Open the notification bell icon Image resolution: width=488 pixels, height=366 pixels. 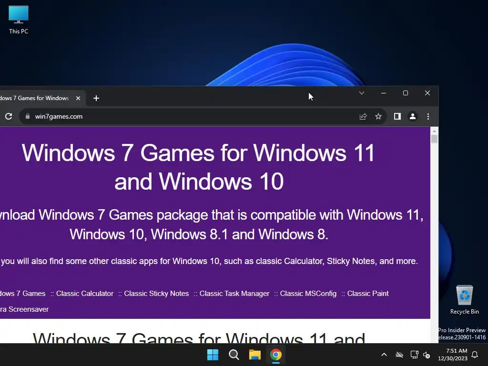475,355
